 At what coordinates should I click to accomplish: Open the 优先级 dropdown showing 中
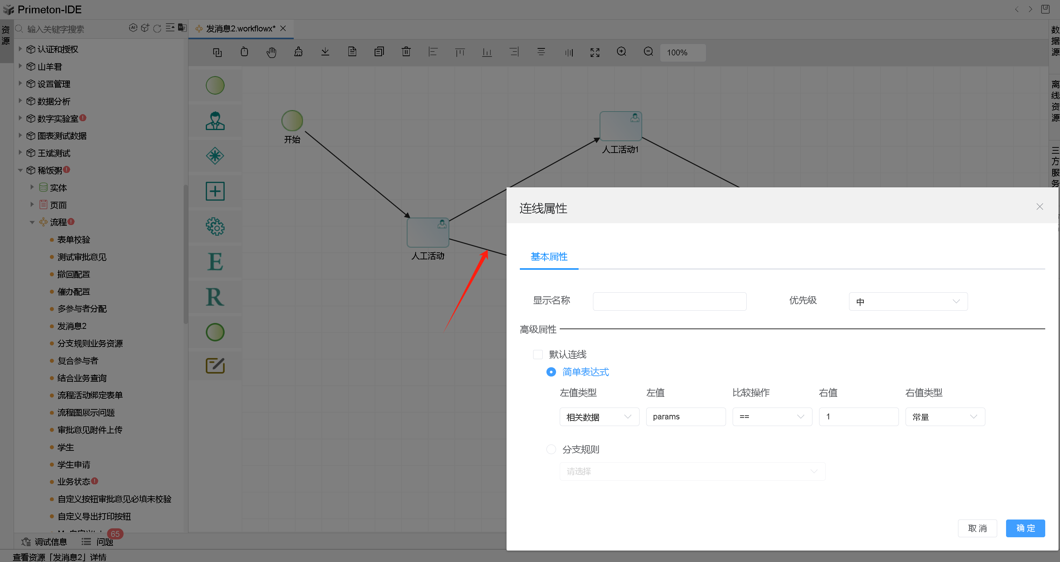click(907, 301)
